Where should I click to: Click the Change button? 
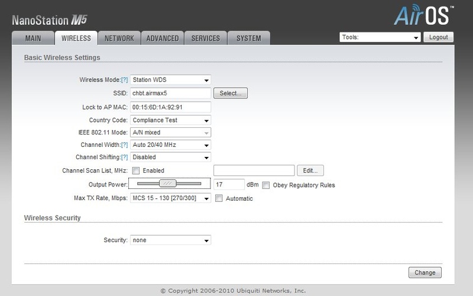[x=425, y=272]
